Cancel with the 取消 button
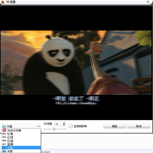This screenshot has width=153, height=153. [x=139, y=126]
